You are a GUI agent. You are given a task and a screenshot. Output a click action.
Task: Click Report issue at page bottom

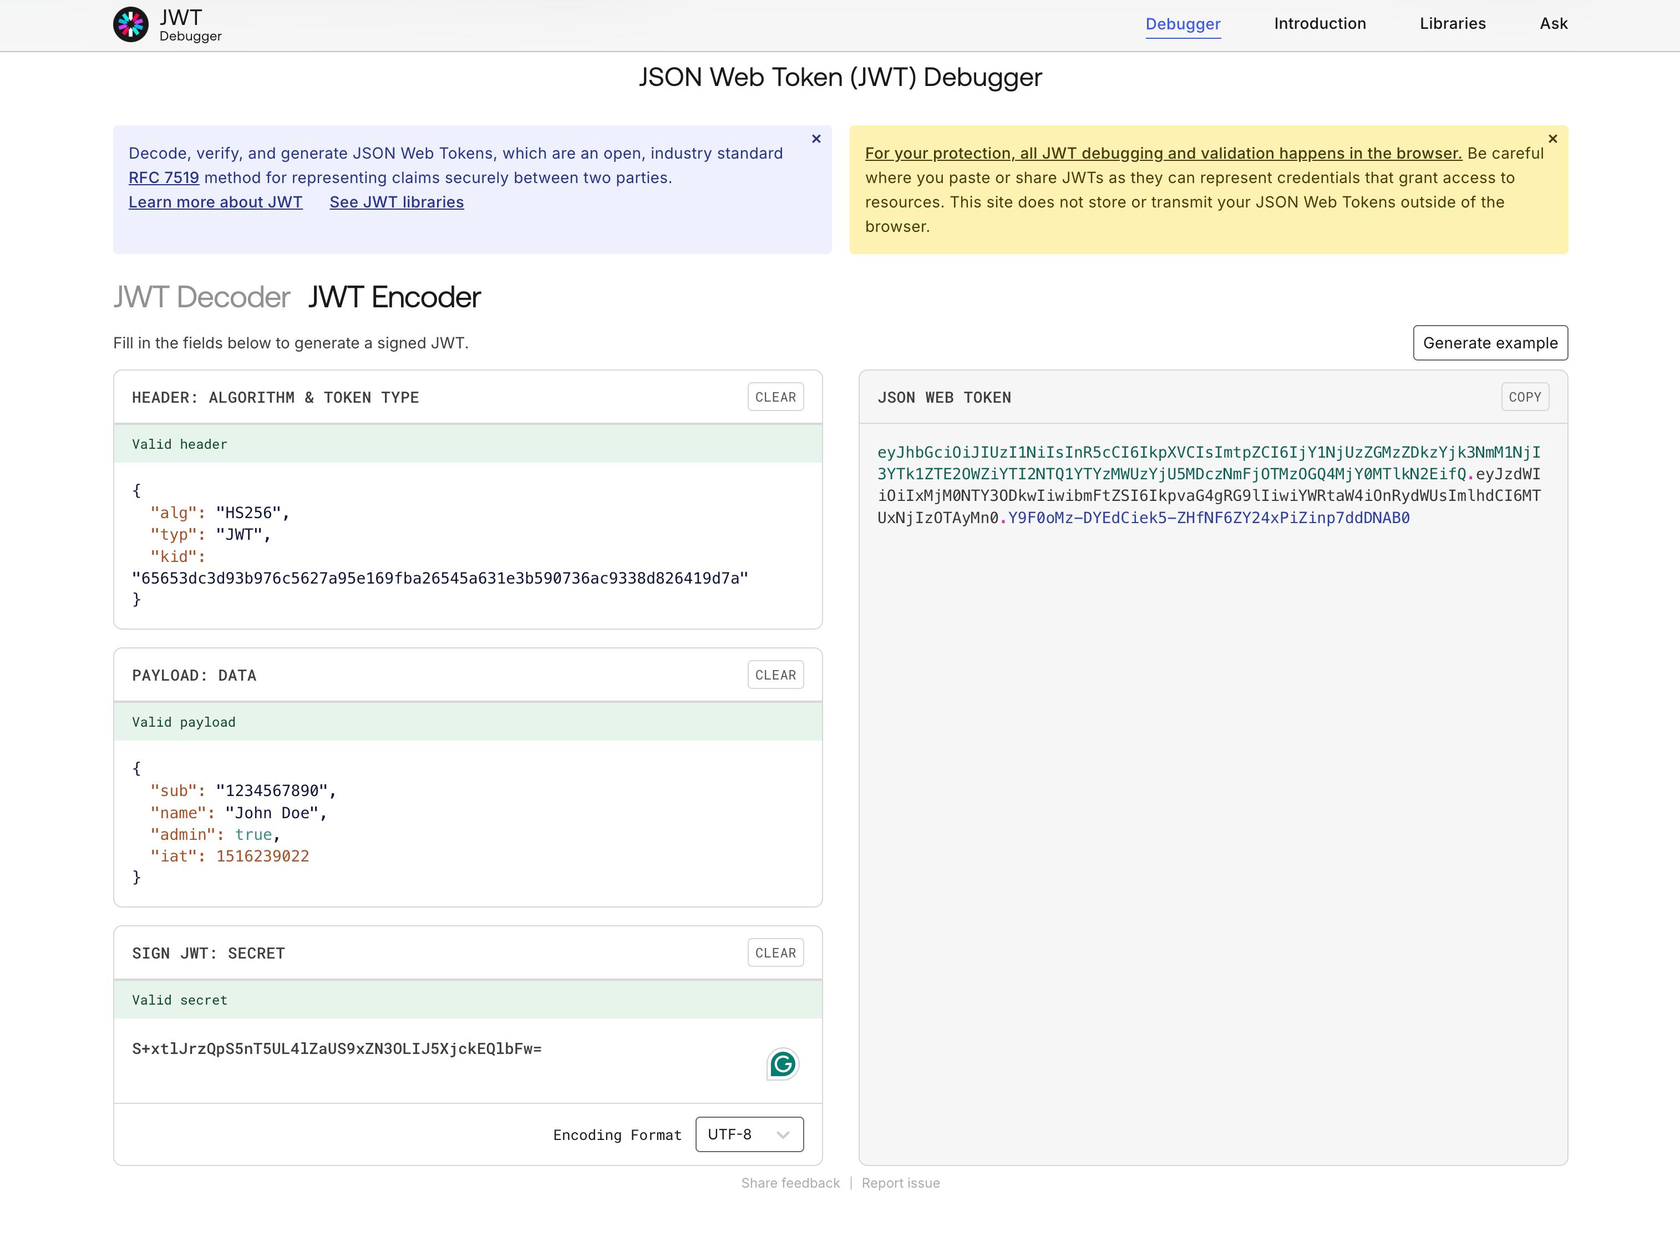point(901,1183)
